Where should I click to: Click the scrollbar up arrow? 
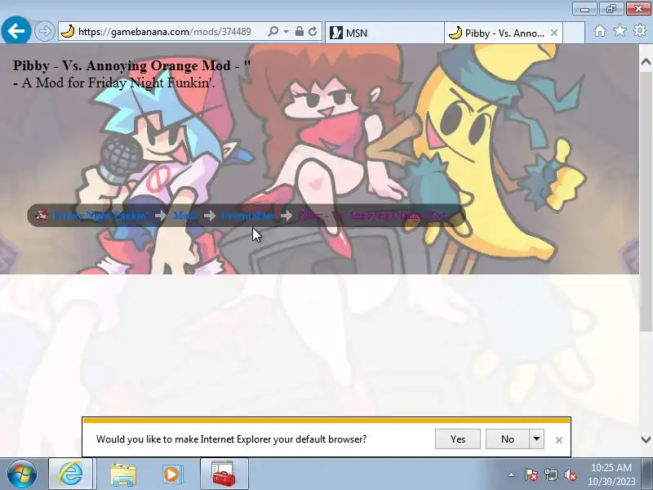(646, 62)
